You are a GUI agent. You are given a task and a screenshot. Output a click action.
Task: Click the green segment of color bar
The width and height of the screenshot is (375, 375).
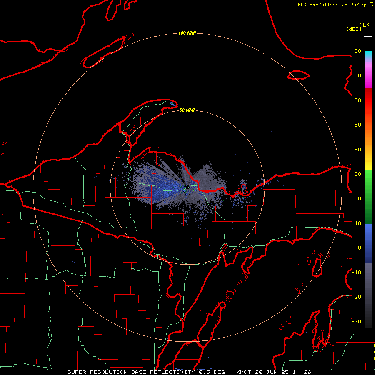[x=368, y=196]
